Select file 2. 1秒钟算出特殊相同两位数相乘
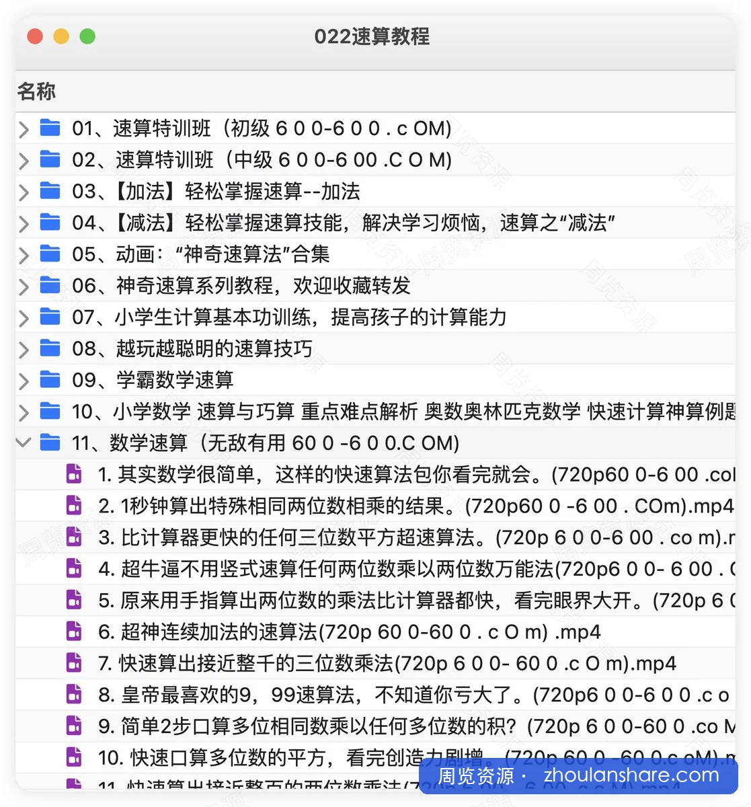This screenshot has height=807, width=751. [x=416, y=506]
